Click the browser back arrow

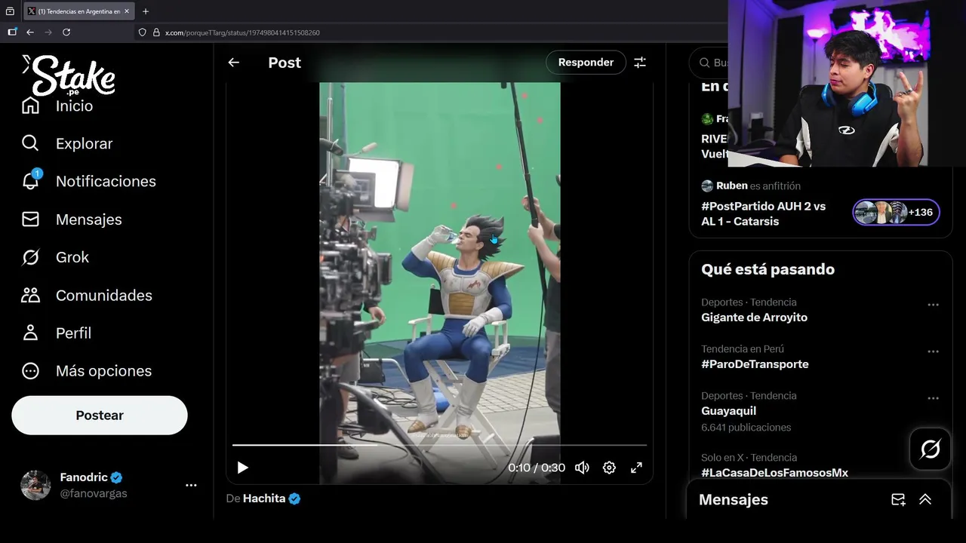30,32
